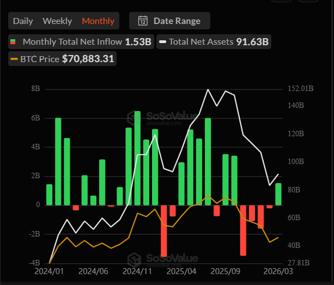The height and width of the screenshot is (285, 334).
Task: Click the 2025/09 x-axis label
Action: (226, 271)
